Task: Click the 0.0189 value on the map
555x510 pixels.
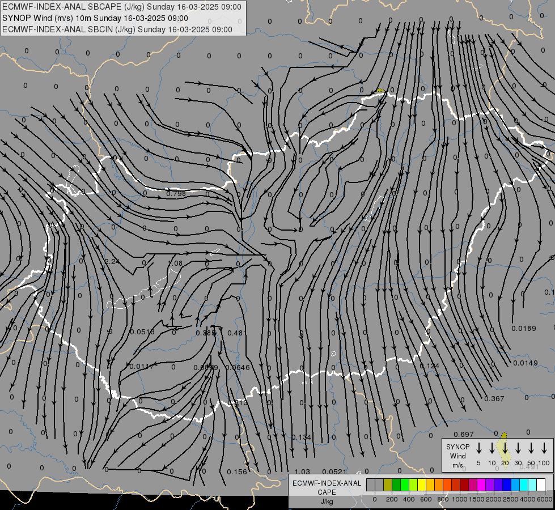Action: (524, 329)
